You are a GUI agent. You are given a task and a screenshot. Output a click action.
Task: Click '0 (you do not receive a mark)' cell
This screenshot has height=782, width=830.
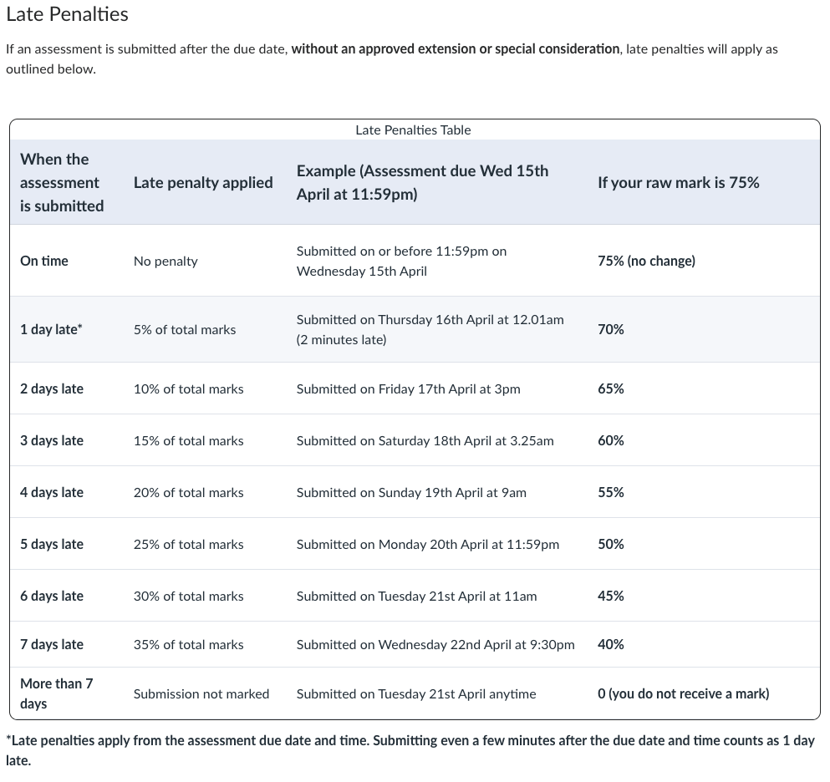684,693
